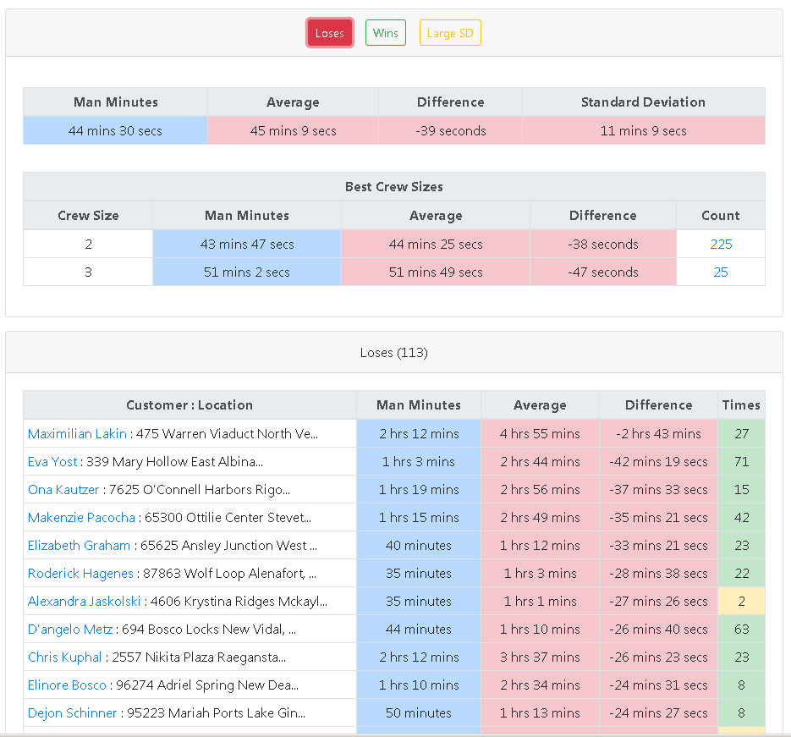The image size is (791, 737).
Task: Open Makenzie Pacocha's customer page
Action: 81,517
